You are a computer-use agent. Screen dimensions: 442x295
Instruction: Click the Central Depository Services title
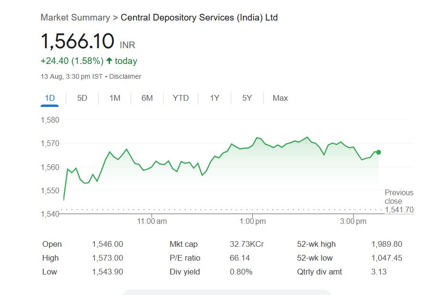click(199, 18)
